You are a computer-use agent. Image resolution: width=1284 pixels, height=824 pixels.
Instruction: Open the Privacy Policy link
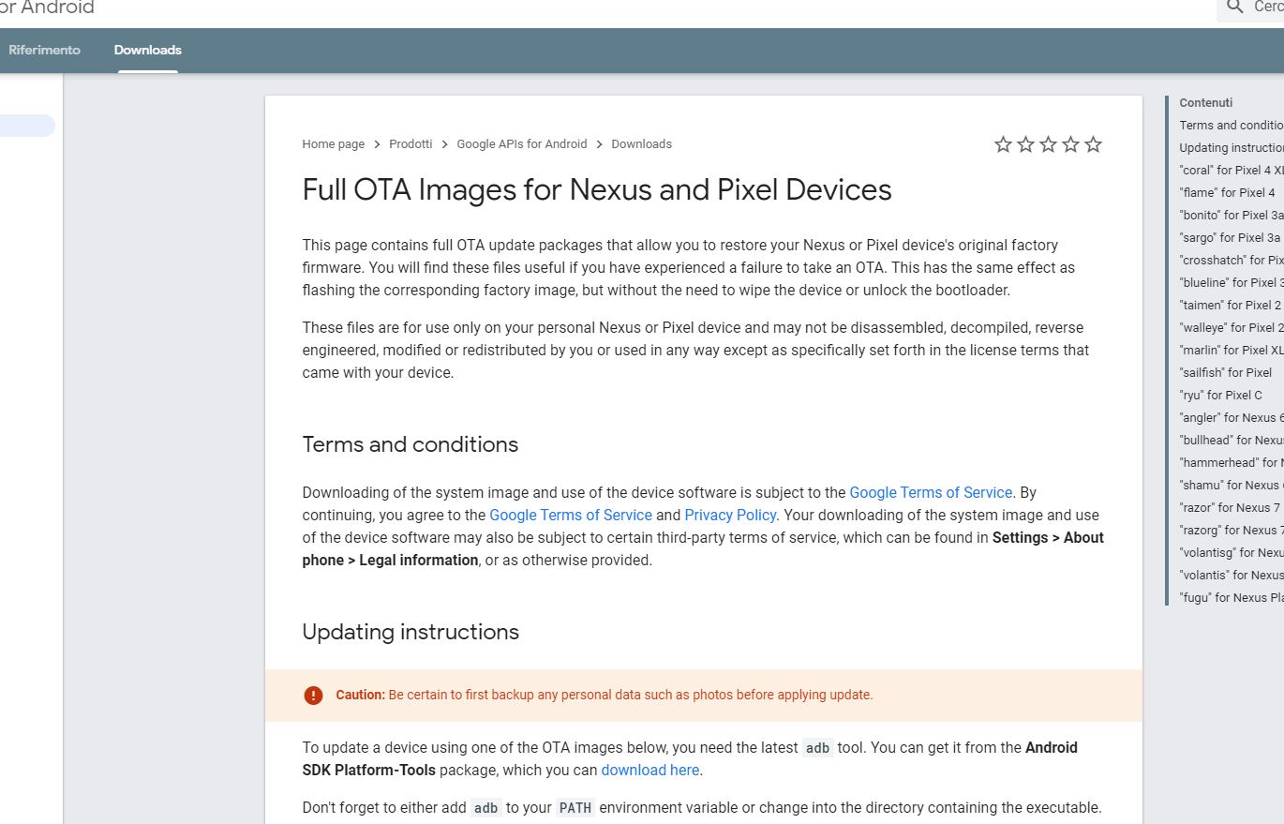[730, 515]
